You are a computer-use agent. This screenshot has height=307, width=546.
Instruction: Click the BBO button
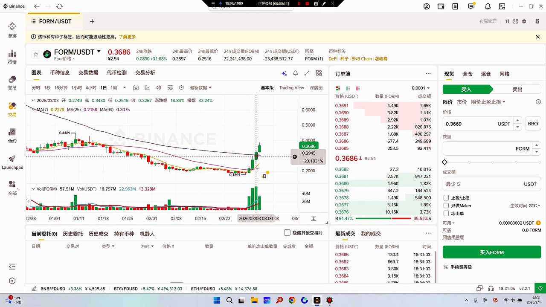click(x=533, y=124)
